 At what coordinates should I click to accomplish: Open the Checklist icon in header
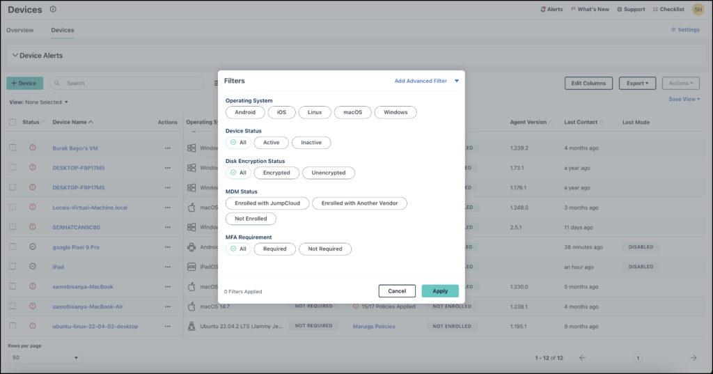[x=655, y=10]
